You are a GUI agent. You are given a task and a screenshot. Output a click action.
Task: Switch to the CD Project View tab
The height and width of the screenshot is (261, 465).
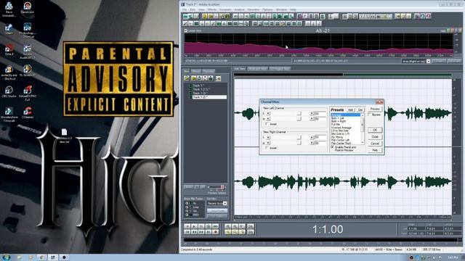pos(280,68)
